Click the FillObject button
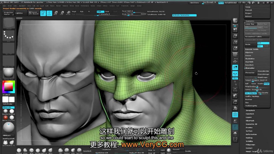 pos(8,136)
